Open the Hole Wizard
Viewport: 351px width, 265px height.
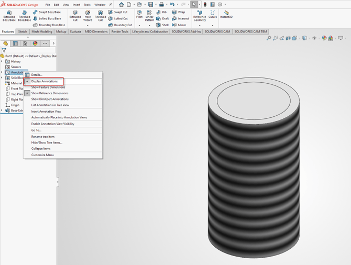pos(88,16)
